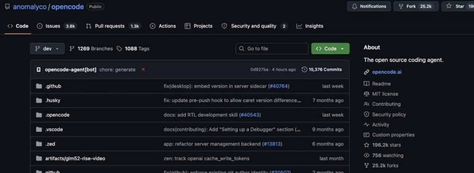View the 1088 Tags link
This screenshot has width=474, height=173.
click(x=133, y=49)
